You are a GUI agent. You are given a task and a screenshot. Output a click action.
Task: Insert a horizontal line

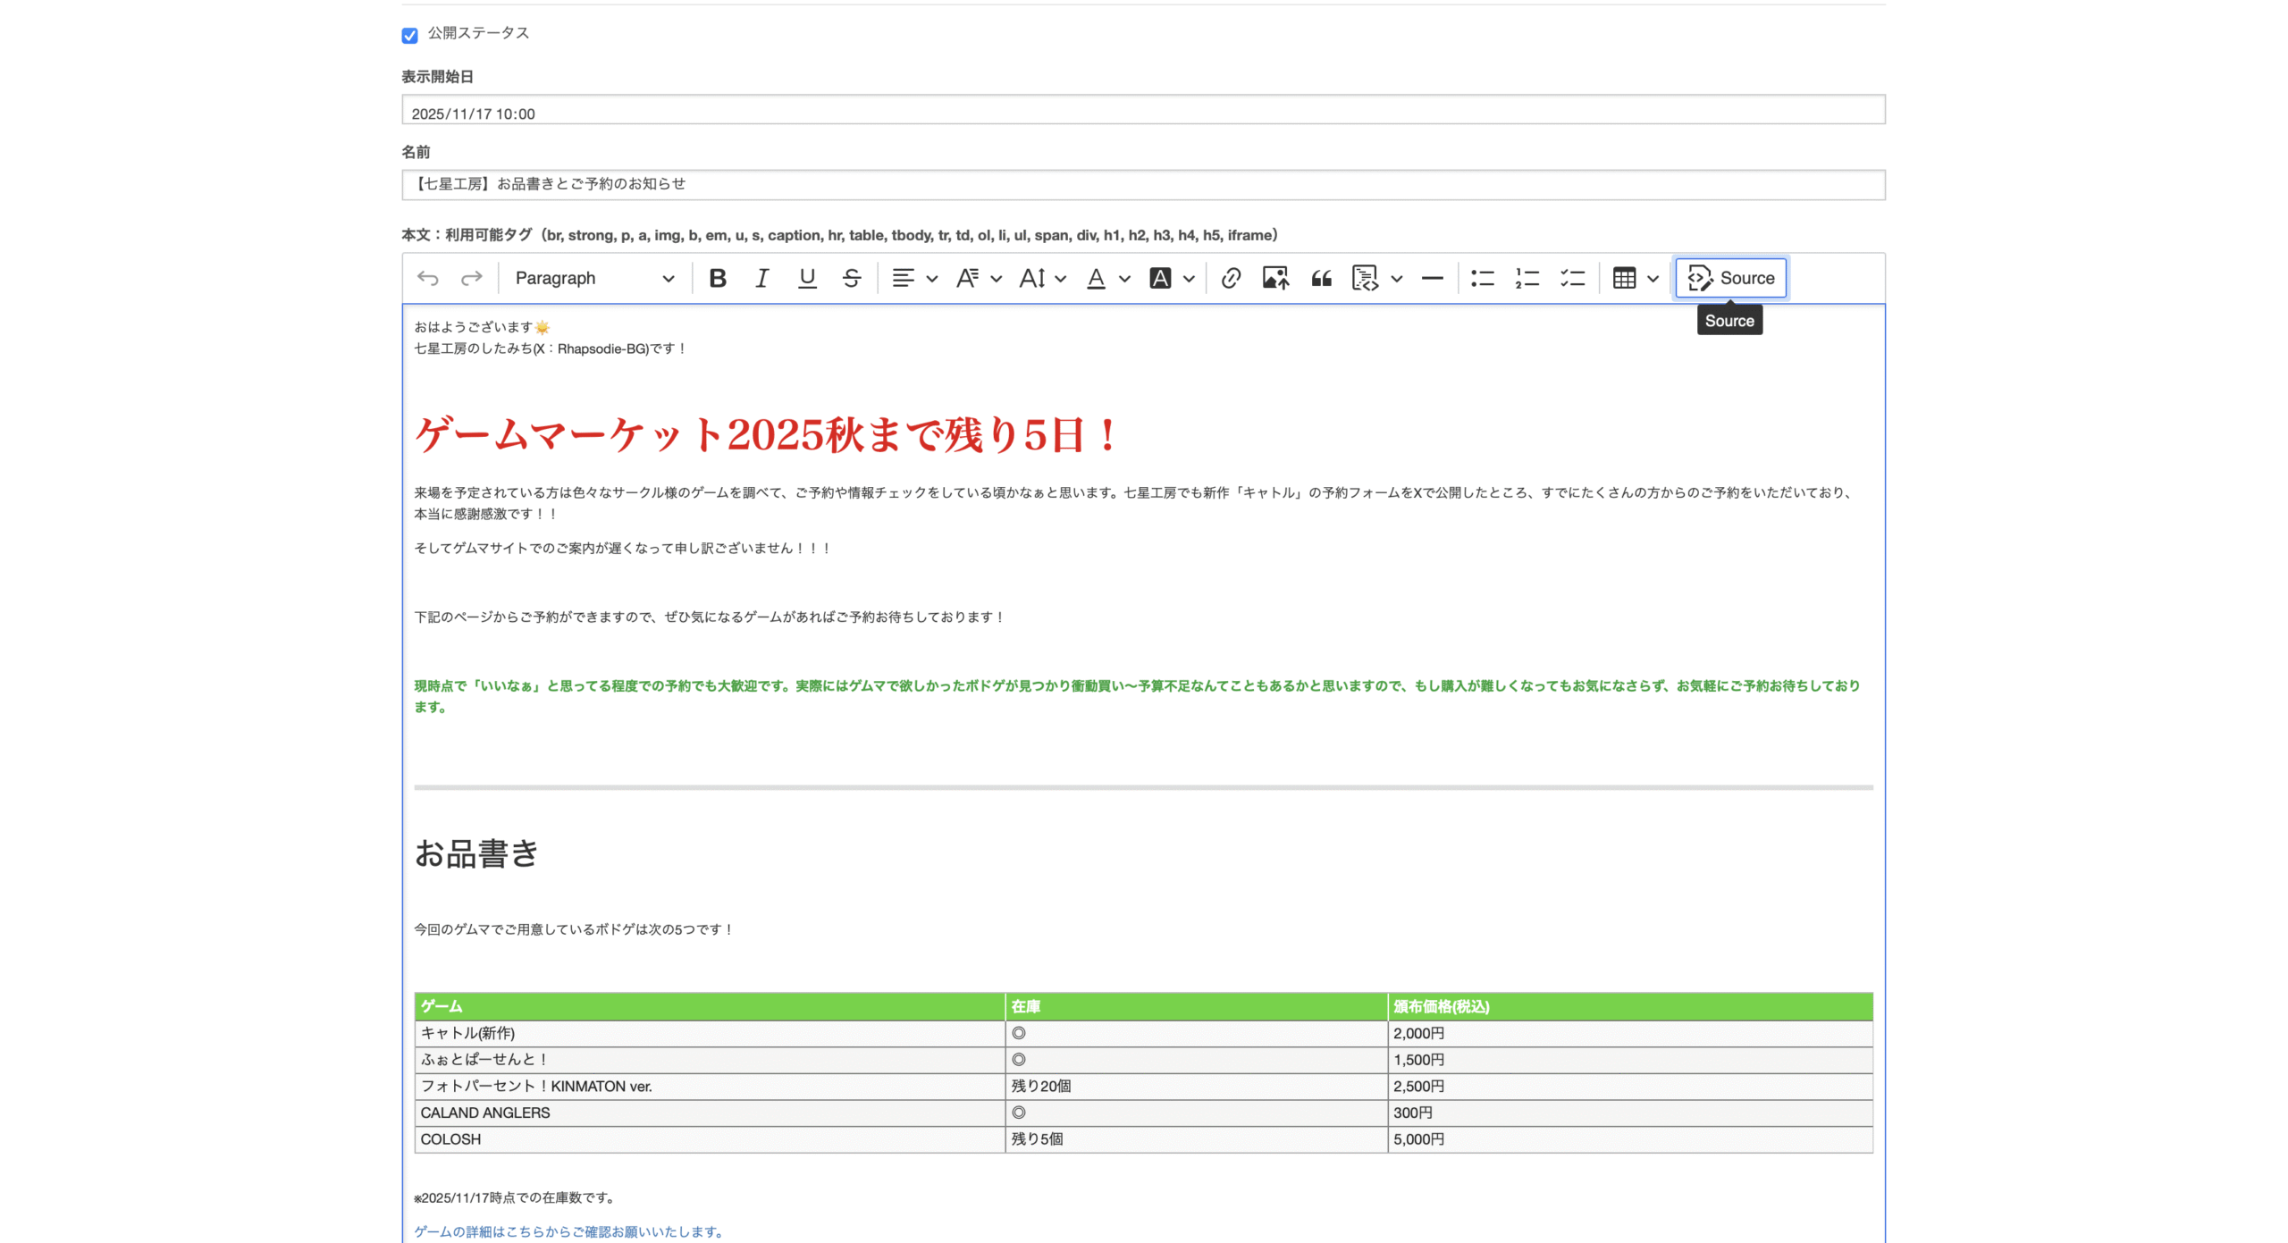click(1432, 278)
